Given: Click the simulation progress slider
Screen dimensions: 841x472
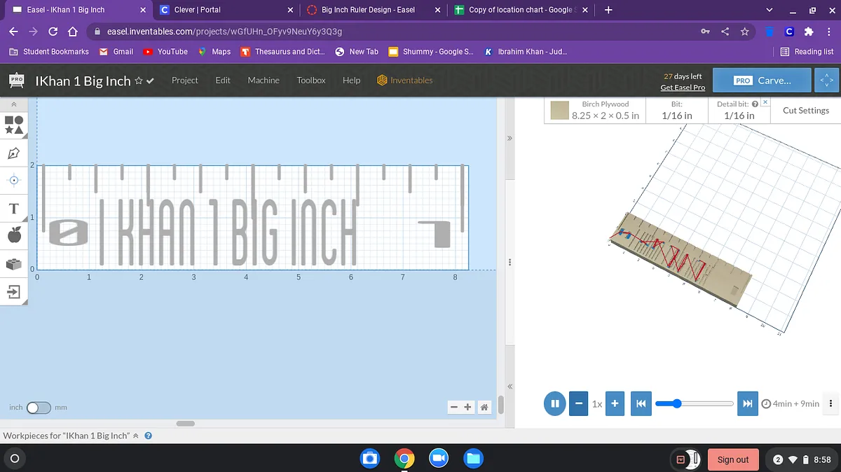Looking at the screenshot, I should 694,403.
